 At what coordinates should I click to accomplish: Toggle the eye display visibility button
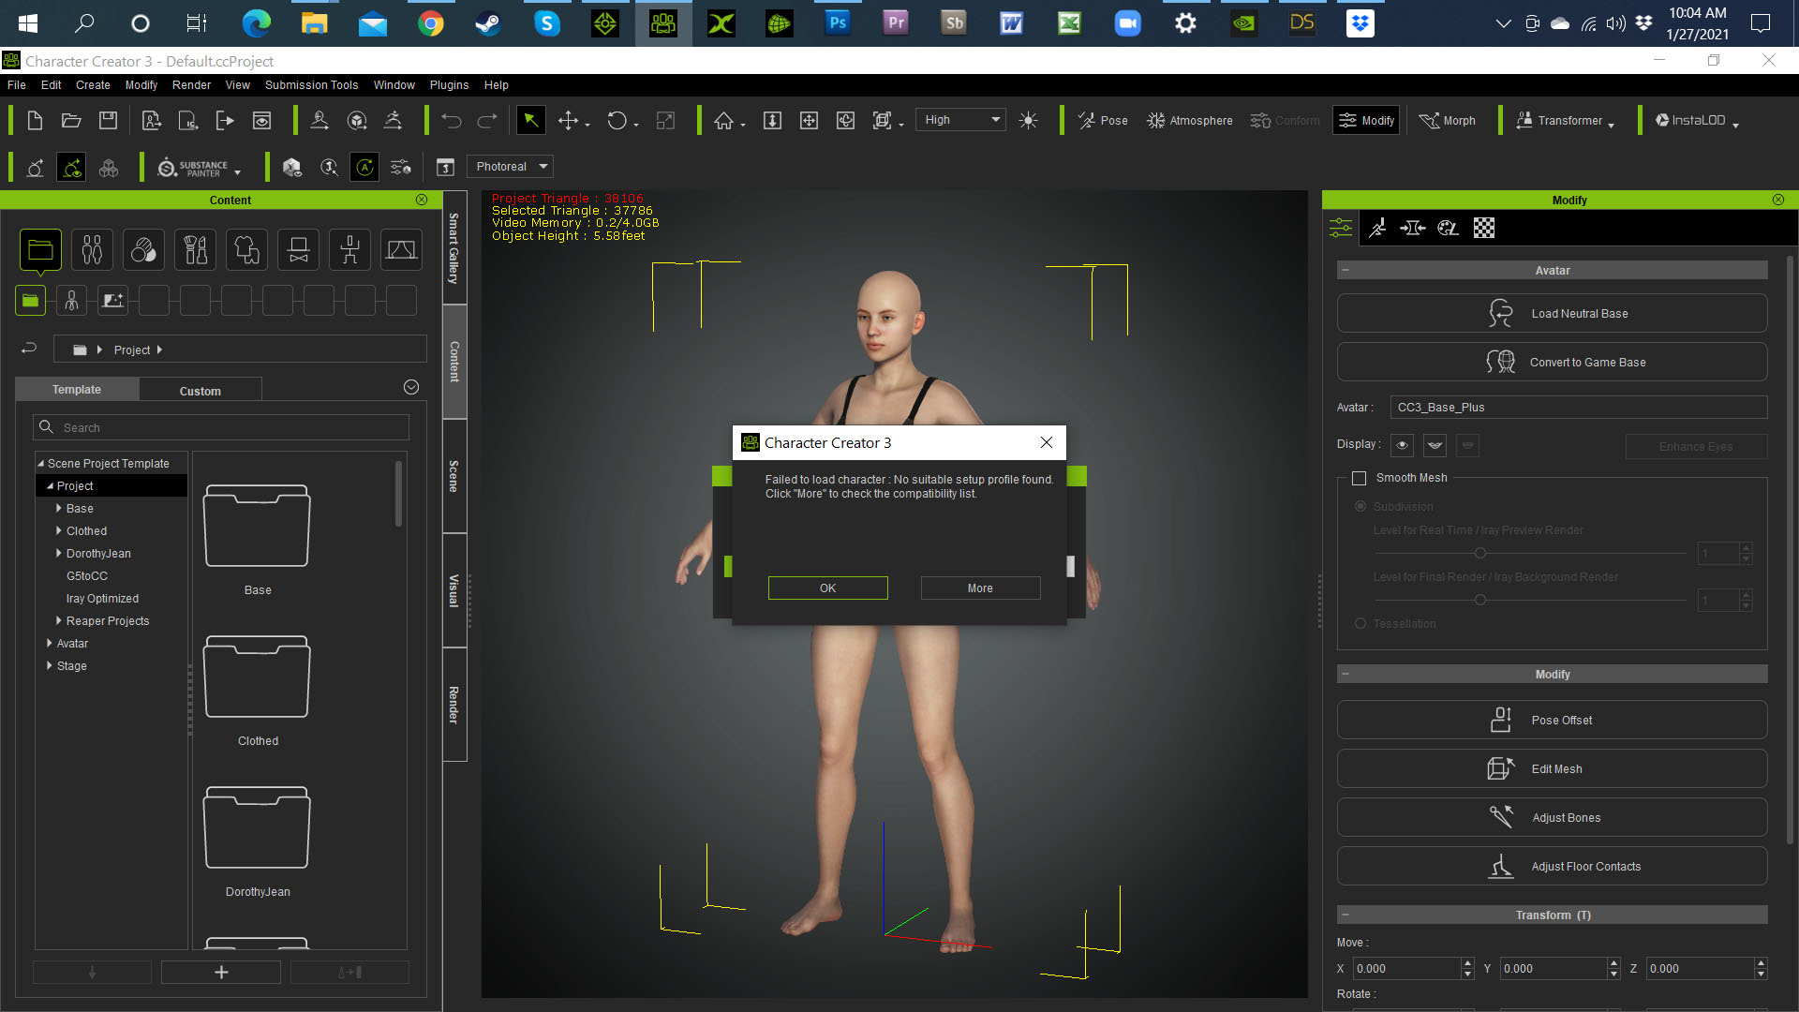click(1403, 445)
